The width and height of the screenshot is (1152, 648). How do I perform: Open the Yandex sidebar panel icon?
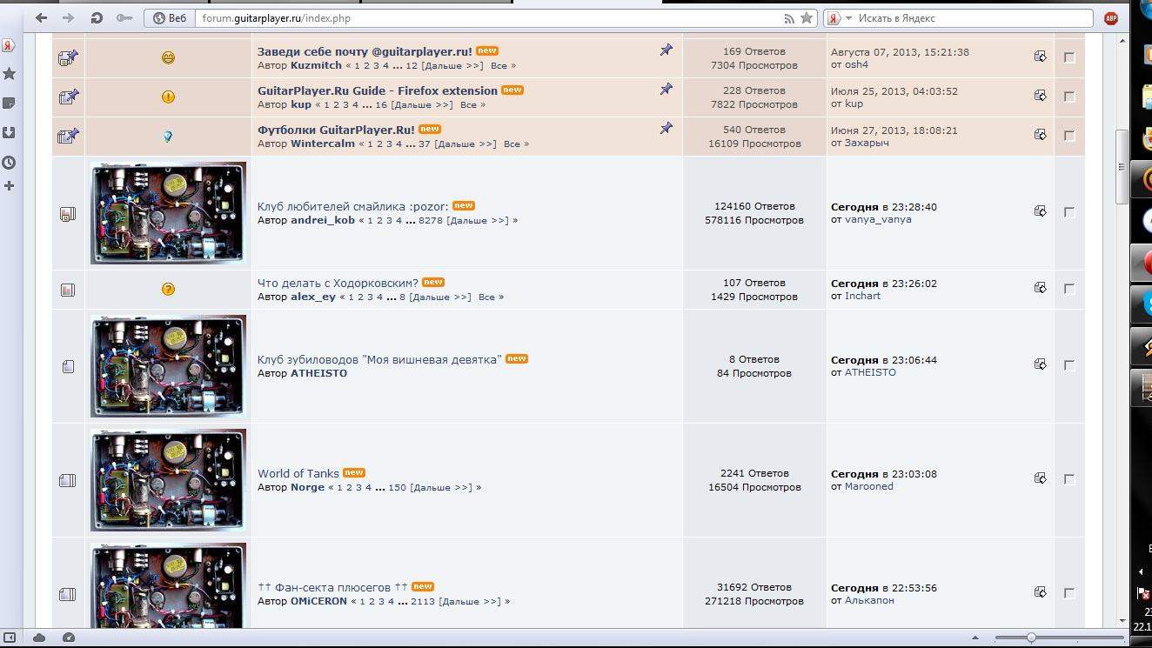[x=9, y=45]
